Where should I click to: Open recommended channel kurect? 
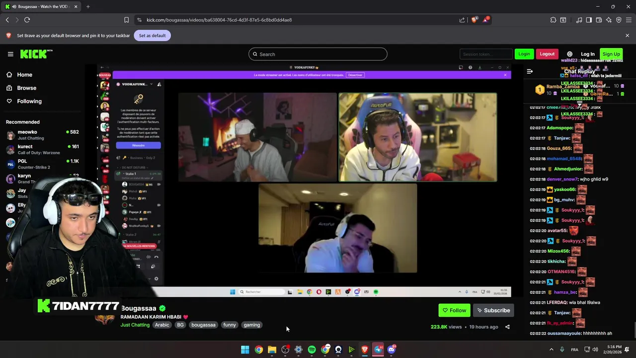pyautogui.click(x=42, y=149)
